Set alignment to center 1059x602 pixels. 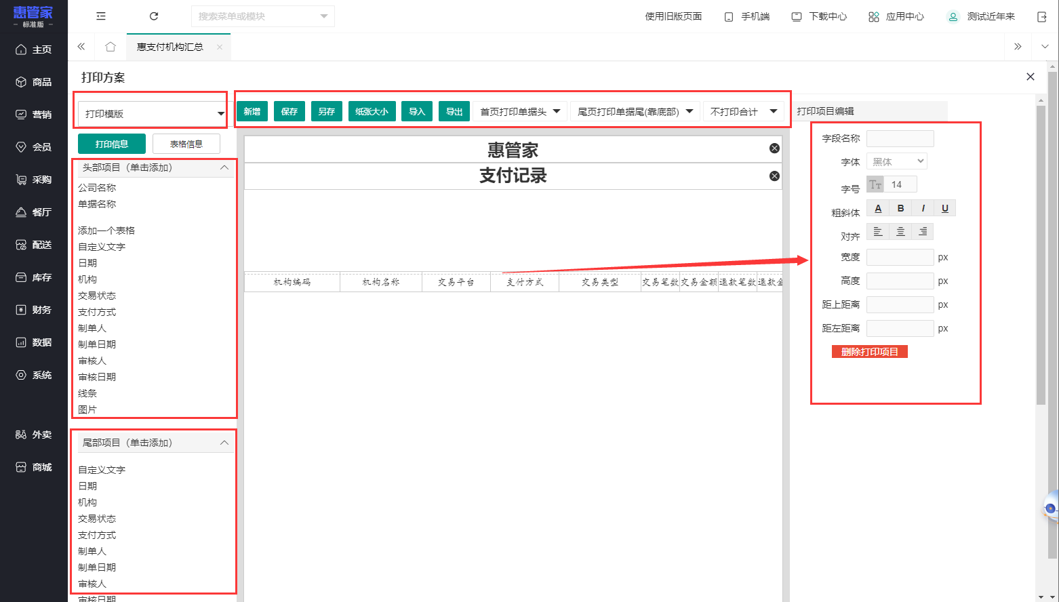point(900,232)
